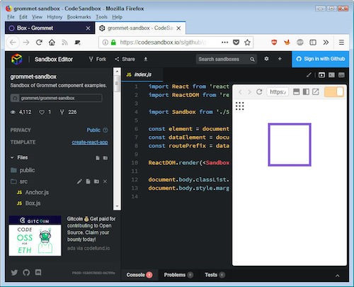
Task: Add a new file inside the src folder
Action: [x=88, y=181]
